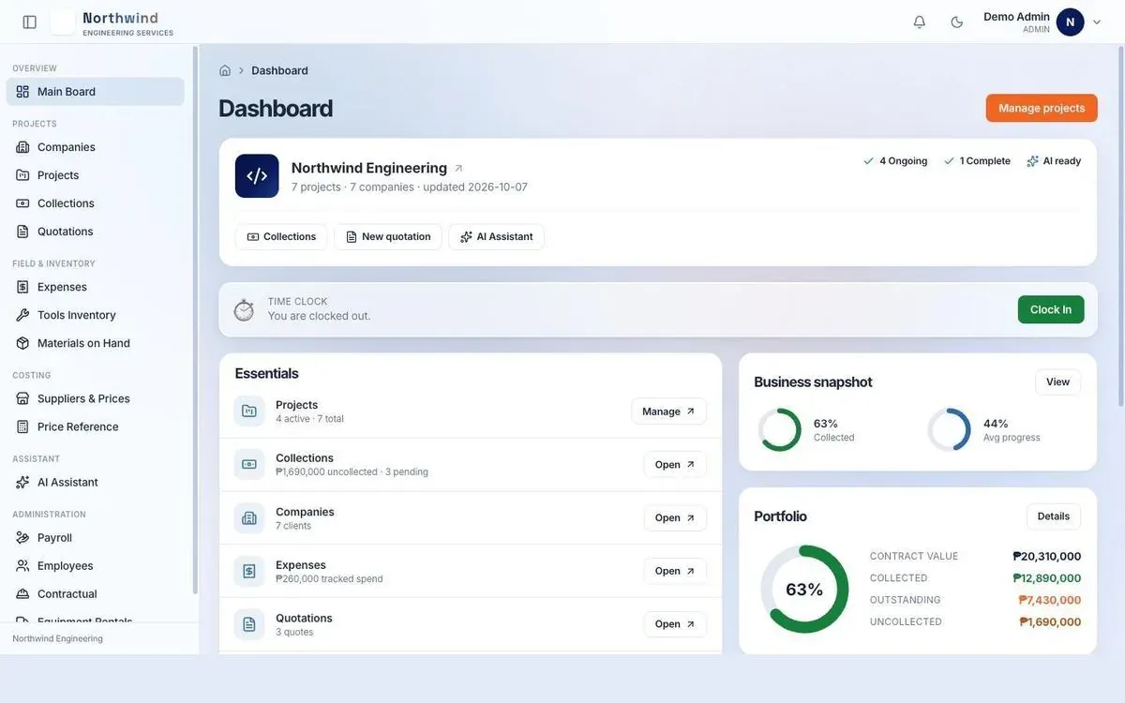
Task: Click the Suppliers & Prices store icon
Action: point(22,398)
